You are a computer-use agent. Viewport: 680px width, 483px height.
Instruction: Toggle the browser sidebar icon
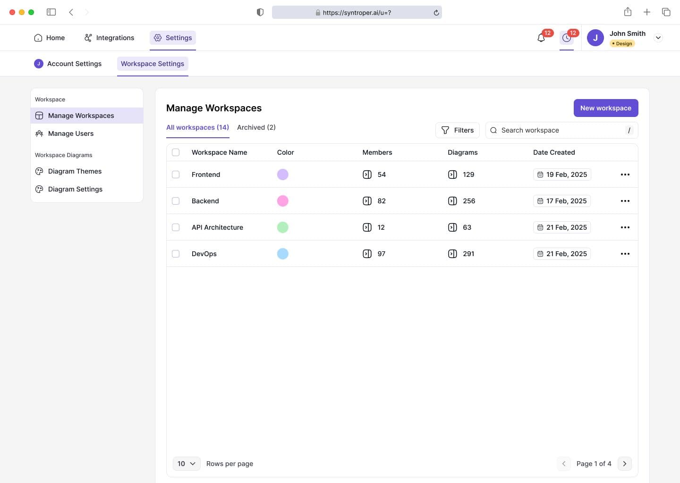(51, 12)
